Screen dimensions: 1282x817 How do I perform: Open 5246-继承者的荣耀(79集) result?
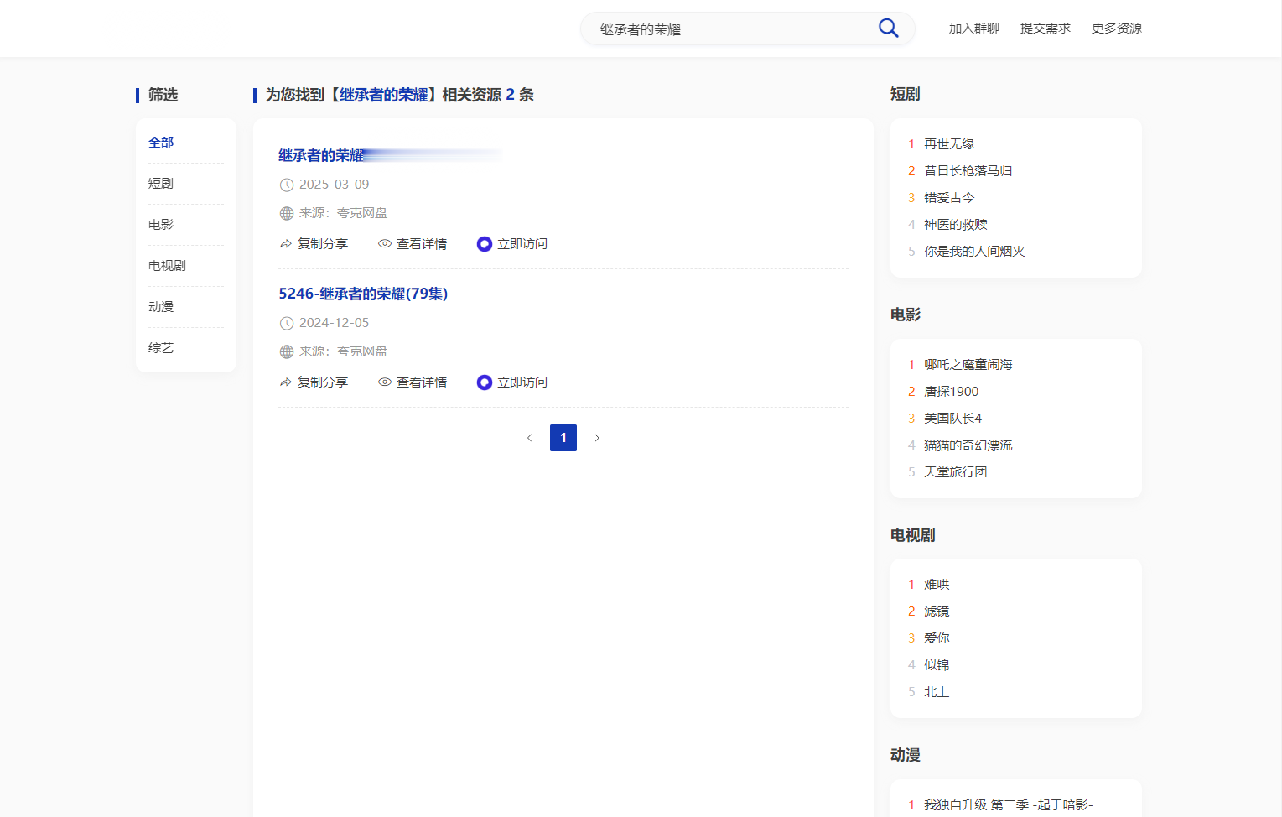point(363,294)
